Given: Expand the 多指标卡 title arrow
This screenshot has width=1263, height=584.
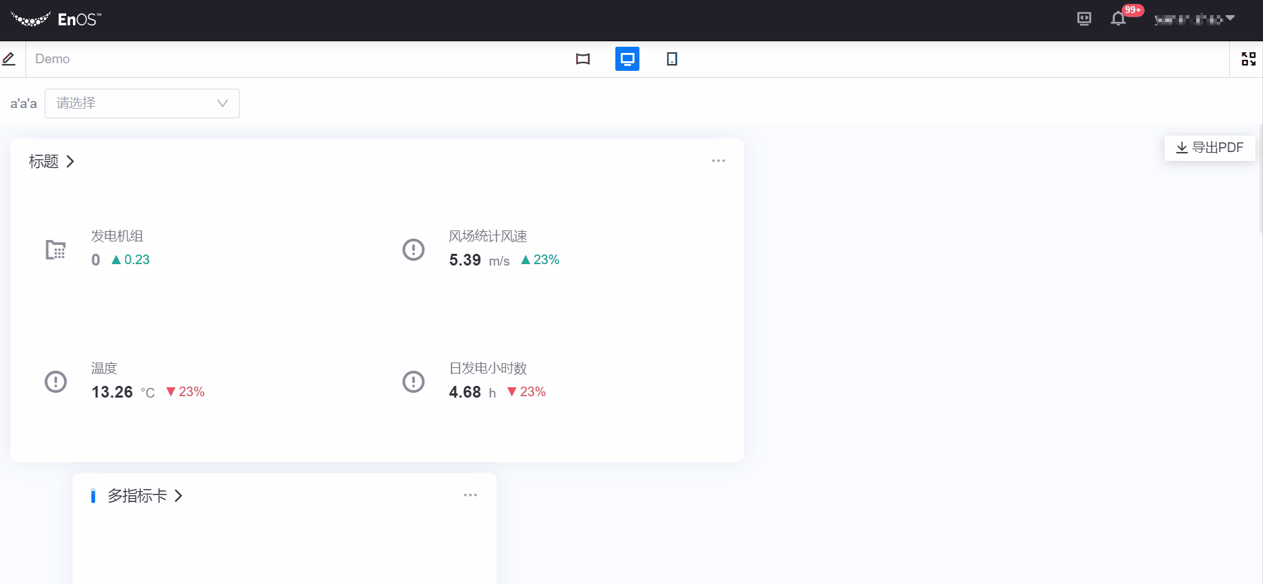Looking at the screenshot, I should tap(179, 496).
